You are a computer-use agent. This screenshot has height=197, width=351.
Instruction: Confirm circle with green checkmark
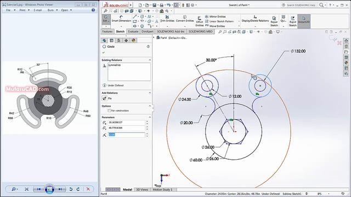click(104, 53)
